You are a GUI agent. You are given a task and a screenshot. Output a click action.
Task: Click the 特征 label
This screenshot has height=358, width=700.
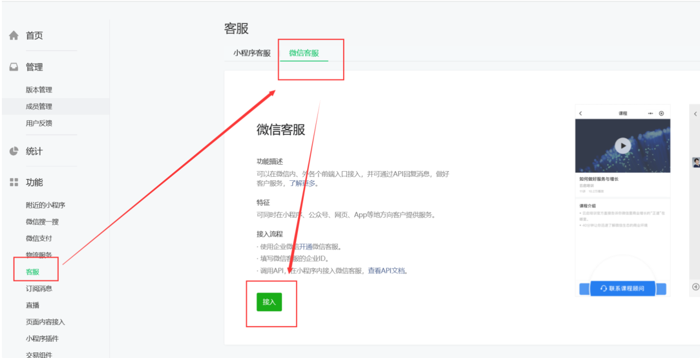(263, 203)
